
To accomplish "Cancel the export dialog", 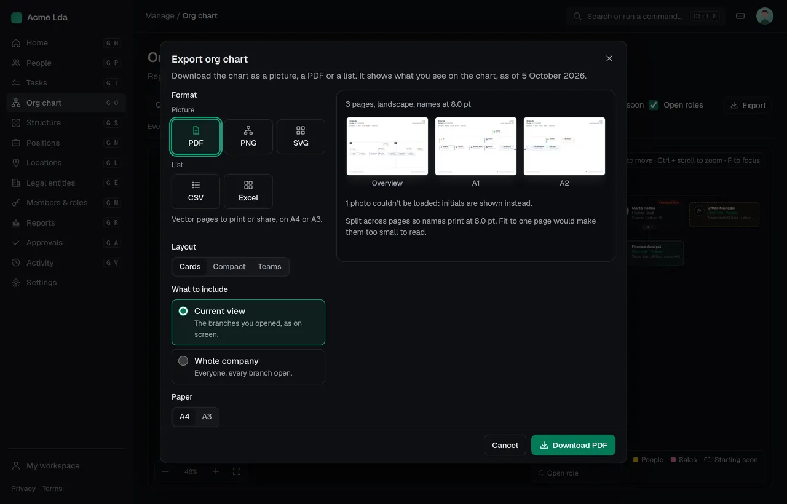I will 505,446.
